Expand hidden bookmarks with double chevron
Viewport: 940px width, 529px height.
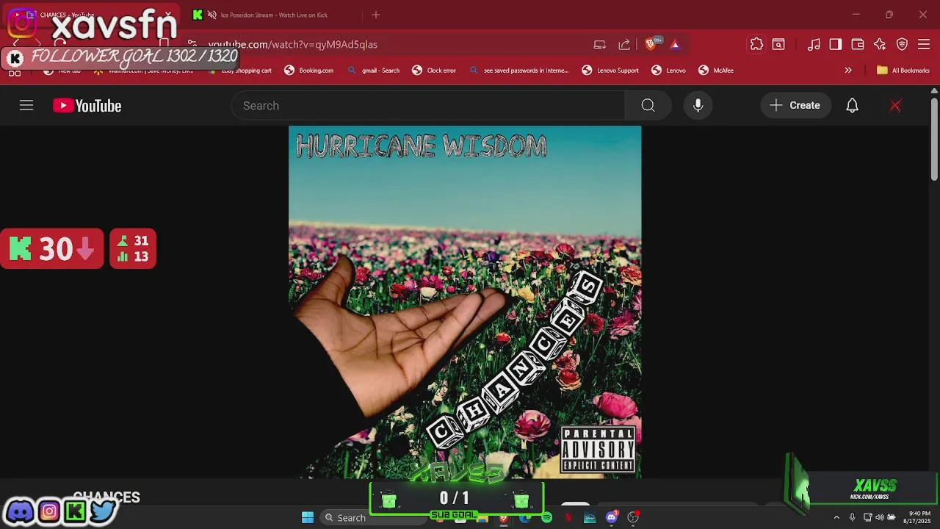click(848, 71)
